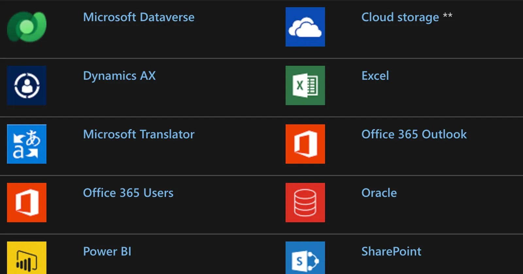
Task: Click the Dynamics AX icon
Action: click(26, 86)
